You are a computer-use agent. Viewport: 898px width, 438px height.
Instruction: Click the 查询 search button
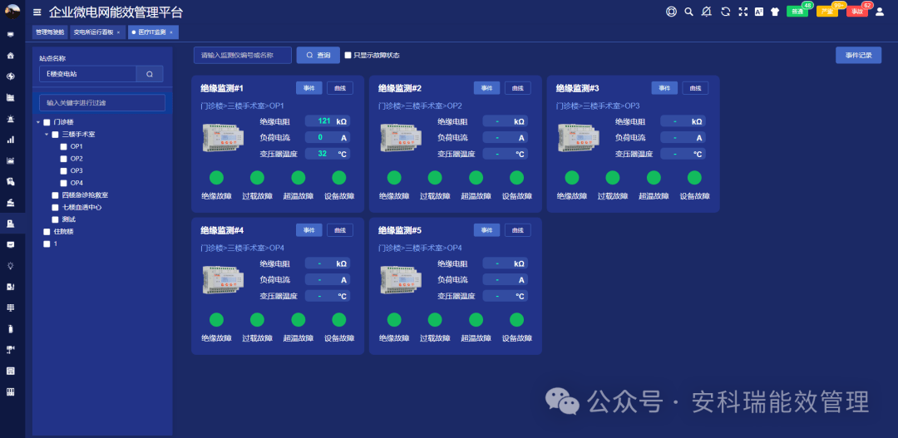318,55
